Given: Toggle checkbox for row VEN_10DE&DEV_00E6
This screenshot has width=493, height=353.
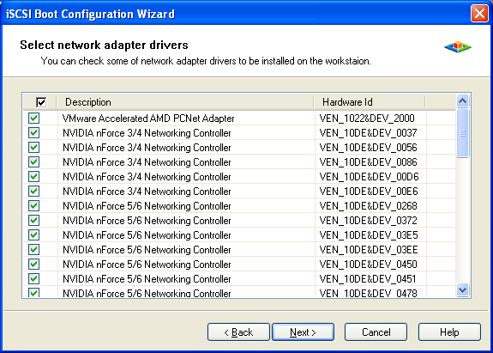Looking at the screenshot, I should pos(34,192).
